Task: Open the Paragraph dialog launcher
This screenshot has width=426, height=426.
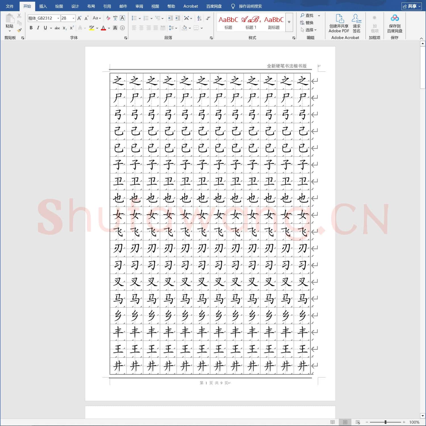Action: 211,38
